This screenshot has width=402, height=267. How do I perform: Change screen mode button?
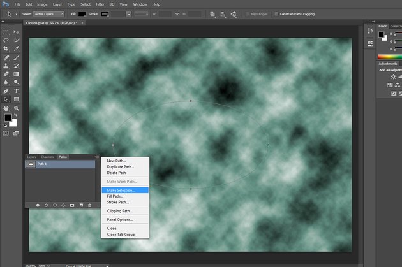[x=16, y=133]
